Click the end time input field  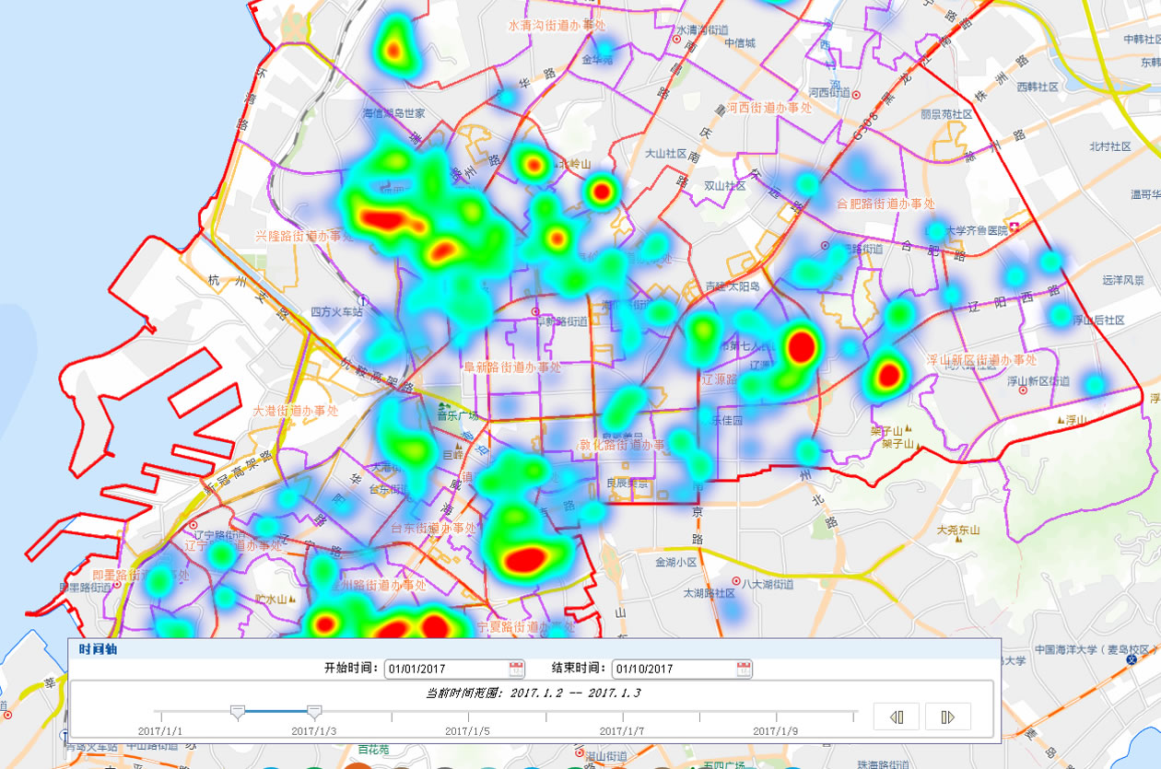point(673,669)
